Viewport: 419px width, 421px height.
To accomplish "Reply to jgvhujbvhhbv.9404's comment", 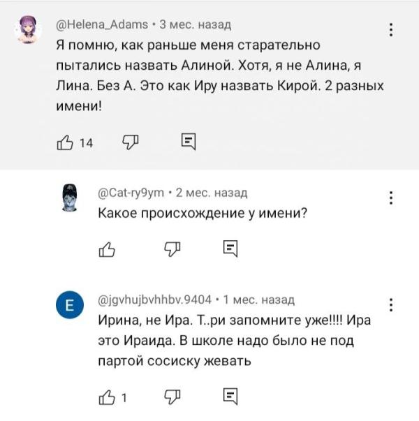I will 230,398.
